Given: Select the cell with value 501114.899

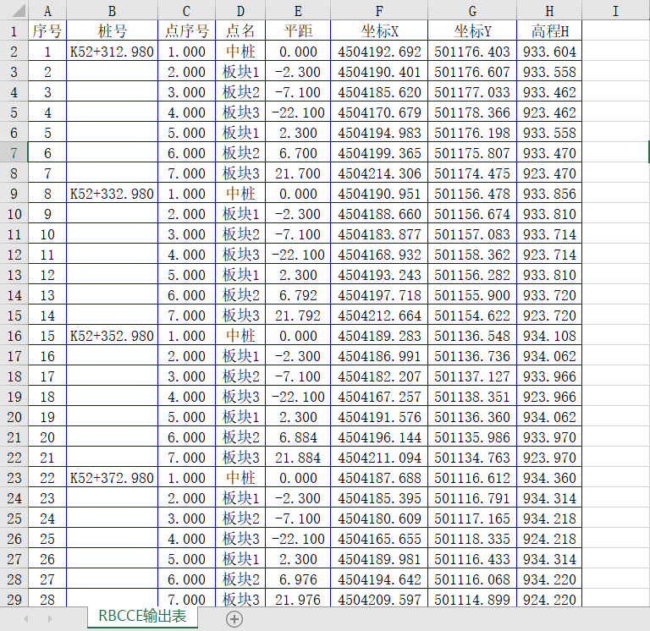Looking at the screenshot, I should click(471, 600).
